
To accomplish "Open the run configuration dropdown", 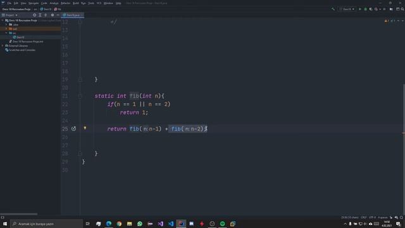I will tap(347, 9).
